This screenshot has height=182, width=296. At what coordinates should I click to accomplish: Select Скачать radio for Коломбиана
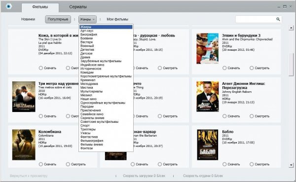click(41, 164)
